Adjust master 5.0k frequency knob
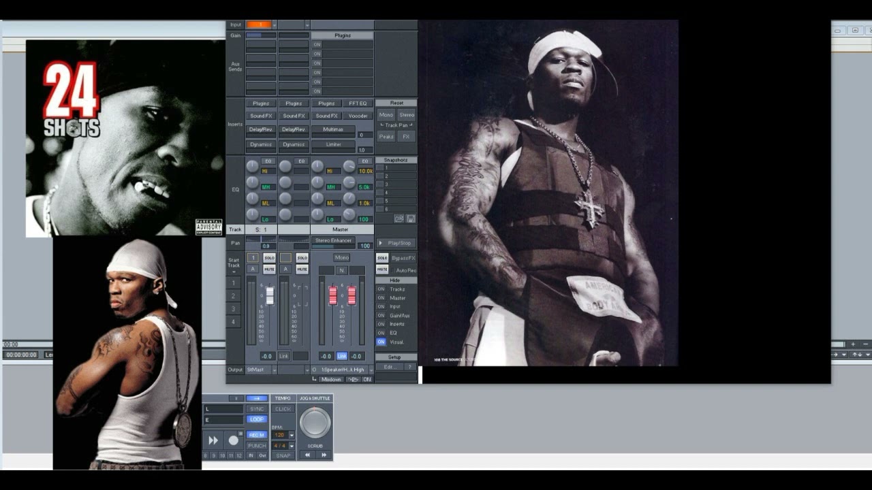Image resolution: width=872 pixels, height=490 pixels. [x=349, y=182]
